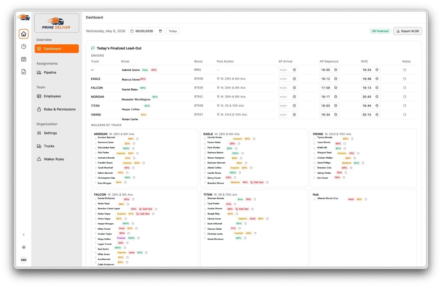Open the document rail icon
The width and height of the screenshot is (442, 287).
pyautogui.click(x=24, y=72)
